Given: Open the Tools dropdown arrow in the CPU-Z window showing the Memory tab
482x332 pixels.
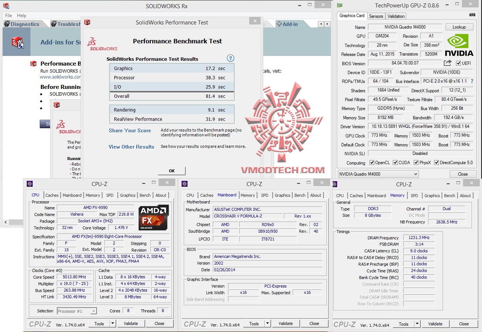Looking at the screenshot, I should point(417,324).
